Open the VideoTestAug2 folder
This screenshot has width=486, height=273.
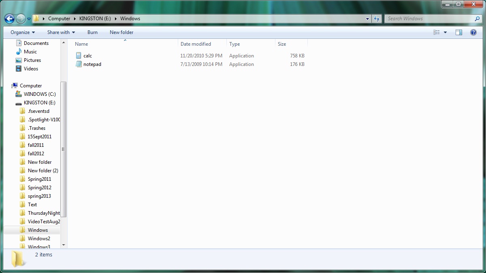[x=44, y=222]
